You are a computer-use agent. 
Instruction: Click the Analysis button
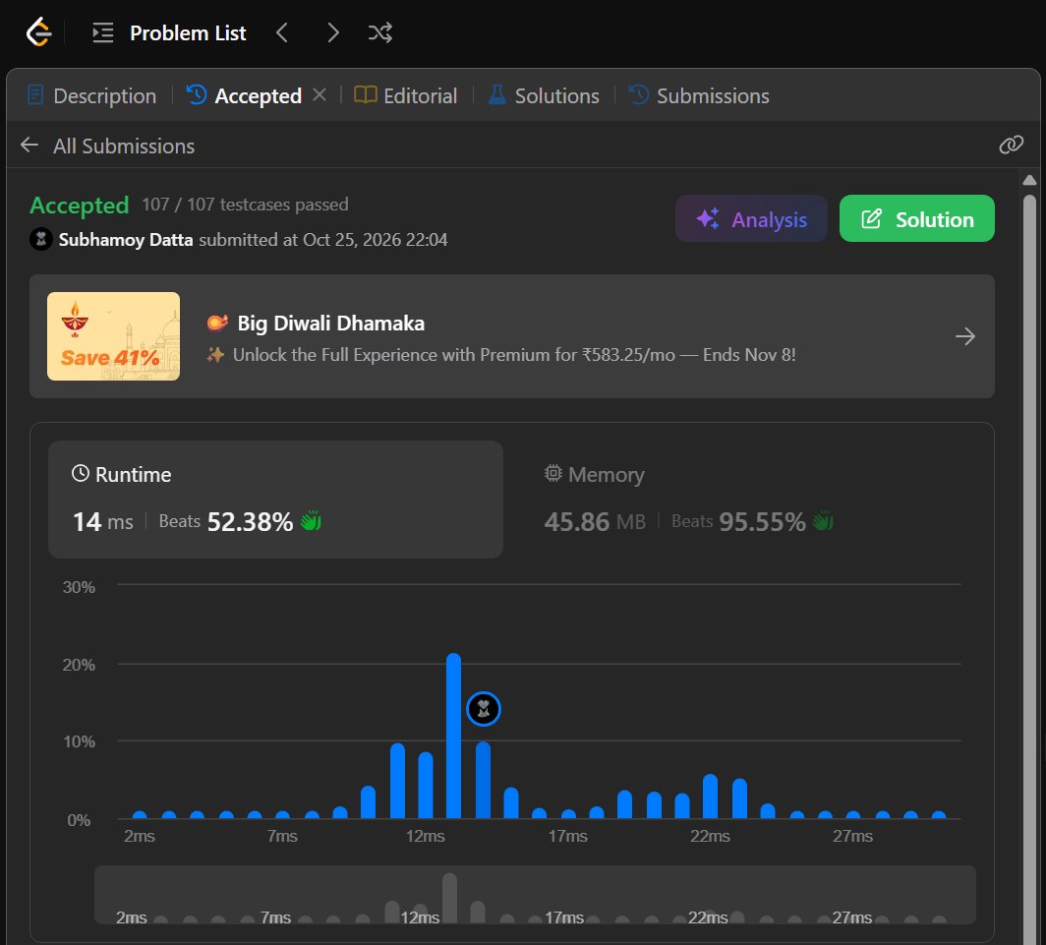pos(751,219)
